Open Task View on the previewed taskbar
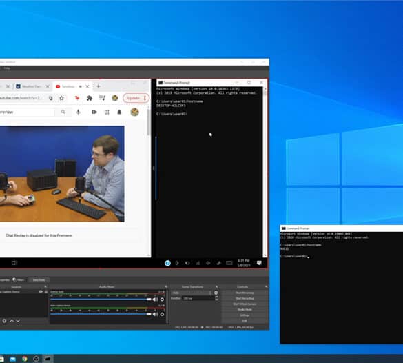Image resolution: width=403 pixels, height=363 pixels. coord(14,263)
